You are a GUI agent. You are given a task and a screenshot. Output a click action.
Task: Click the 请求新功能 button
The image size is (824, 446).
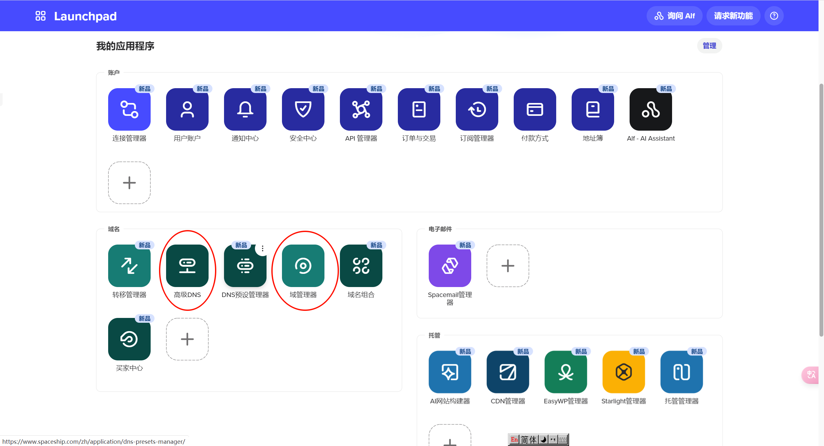point(733,16)
